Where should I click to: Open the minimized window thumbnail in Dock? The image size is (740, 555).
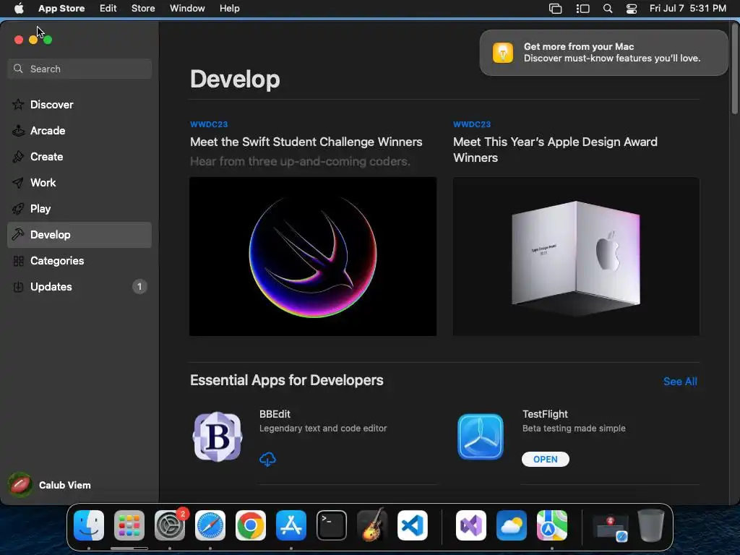[x=610, y=527]
